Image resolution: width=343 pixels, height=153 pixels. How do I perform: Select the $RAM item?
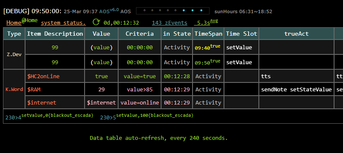(x=34, y=89)
